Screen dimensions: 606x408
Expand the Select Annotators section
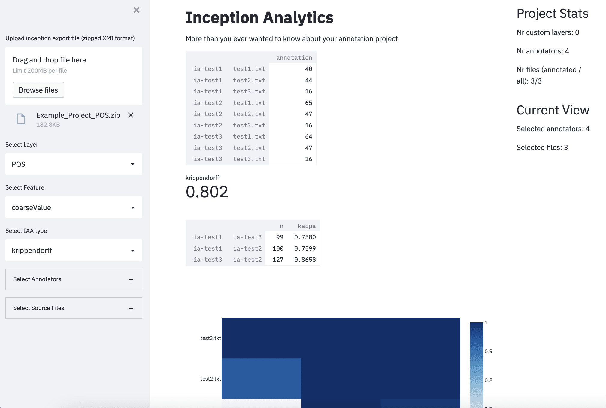point(74,279)
